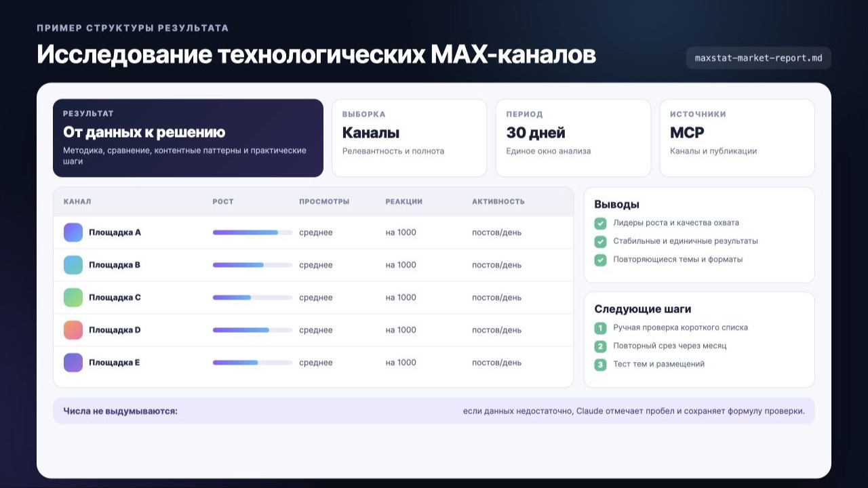868x488 pixels.
Task: Click step 2 badge for Повторный срез
Action: tap(600, 346)
